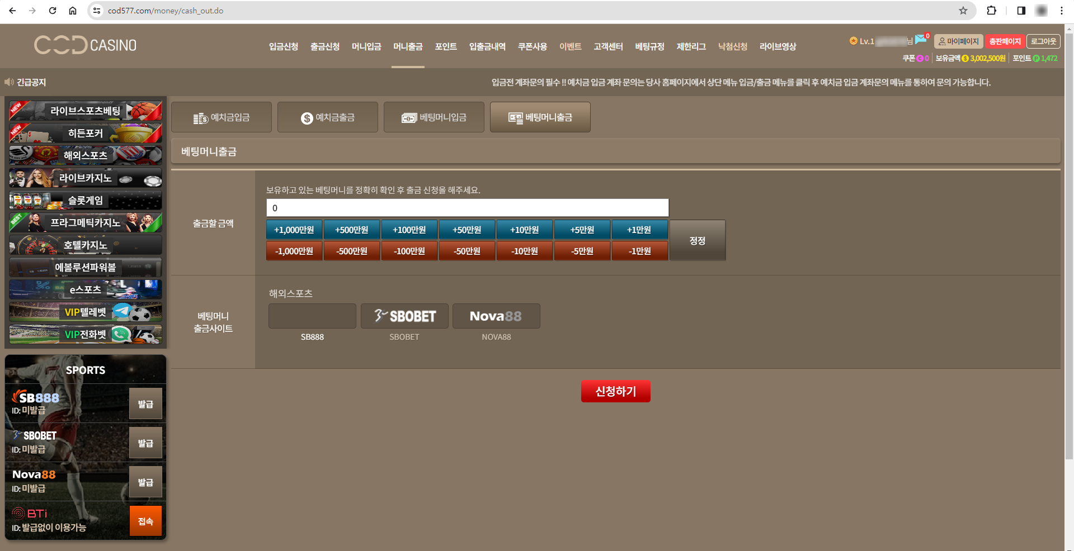Add +500만원 to the amount
This screenshot has width=1074, height=551.
pyautogui.click(x=352, y=230)
